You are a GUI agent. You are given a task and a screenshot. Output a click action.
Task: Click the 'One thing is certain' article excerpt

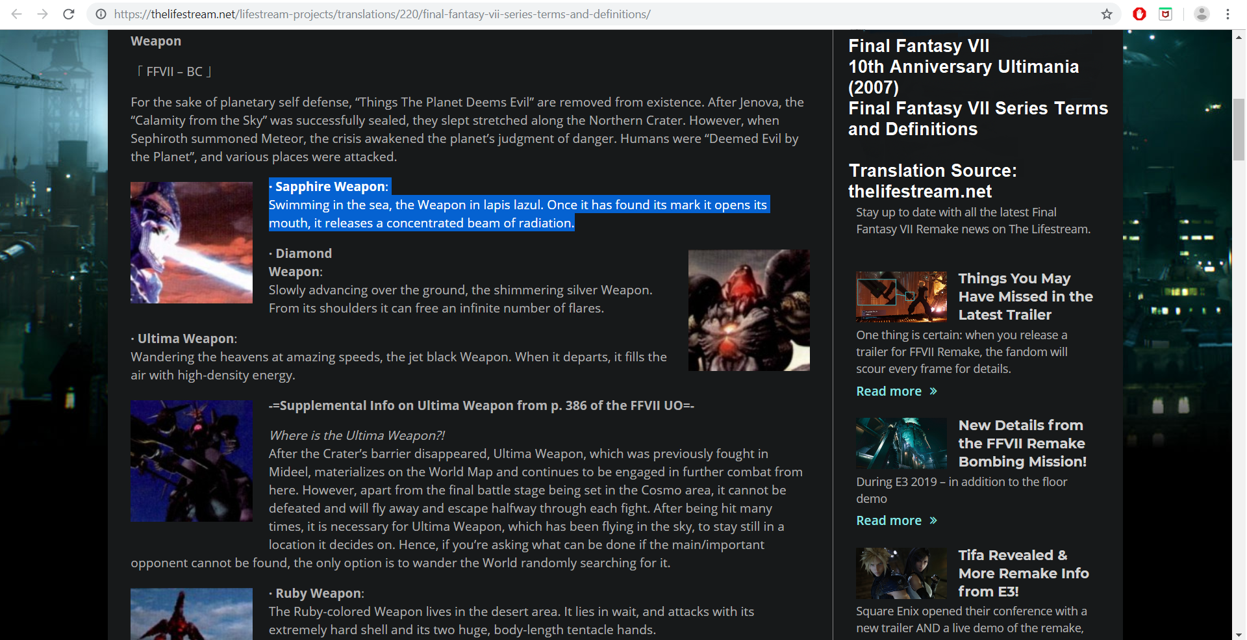pos(962,352)
